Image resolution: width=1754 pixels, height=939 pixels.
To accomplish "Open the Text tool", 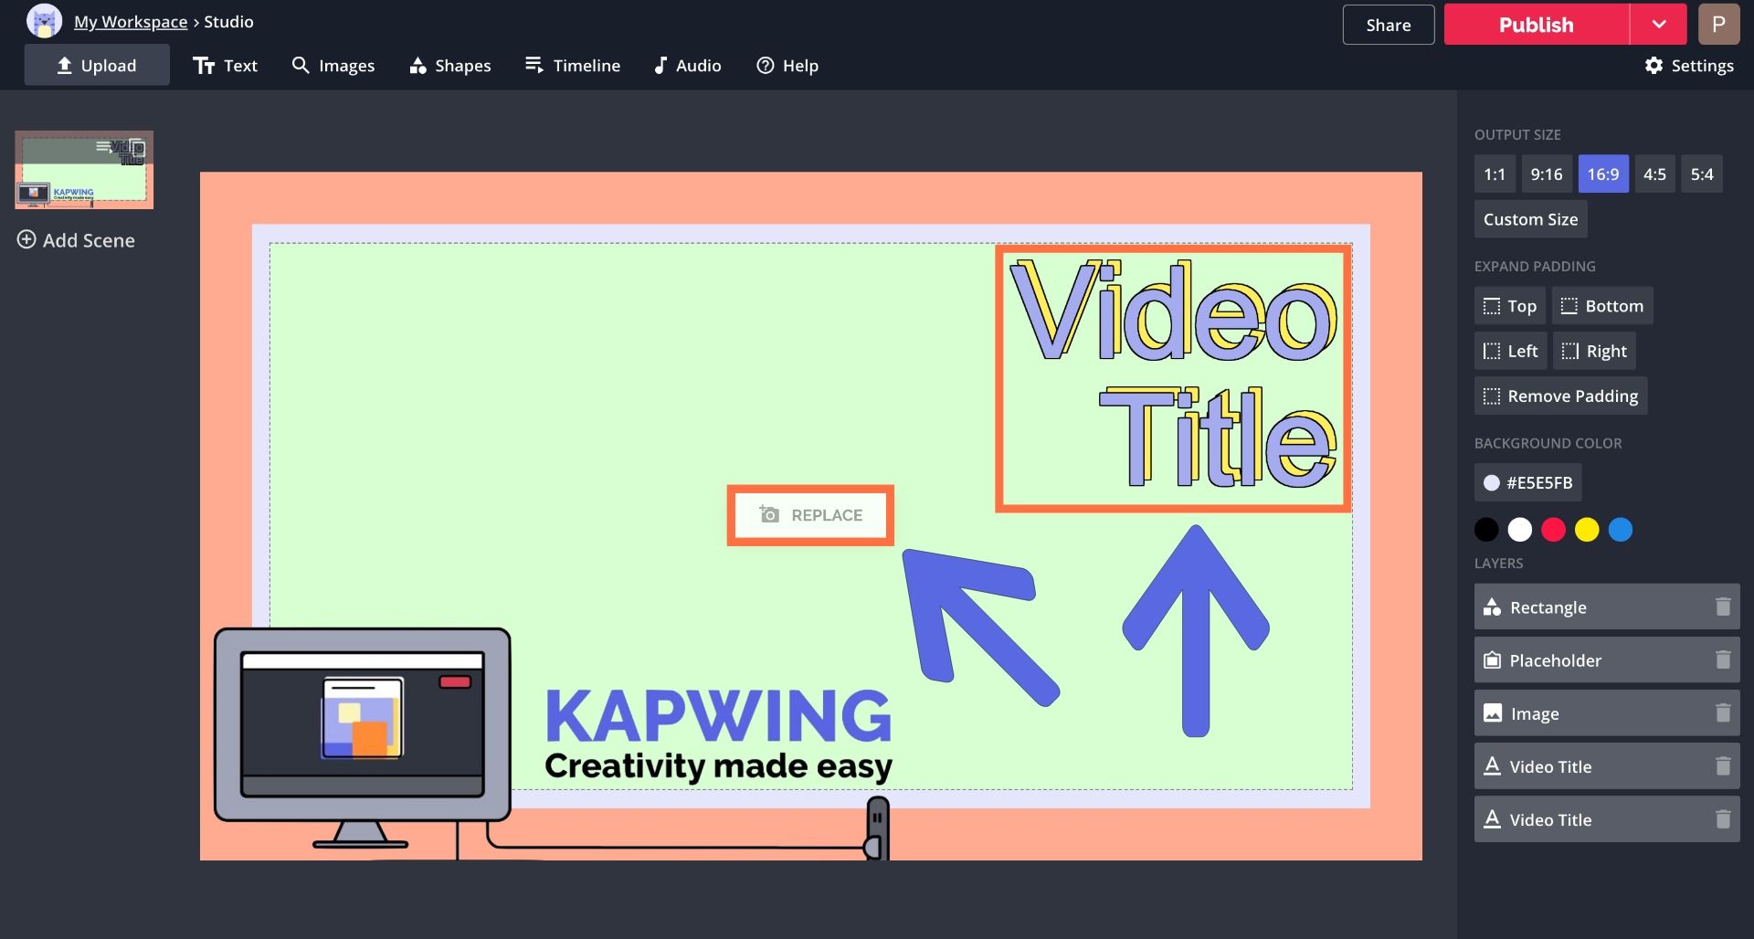I will pos(226,65).
